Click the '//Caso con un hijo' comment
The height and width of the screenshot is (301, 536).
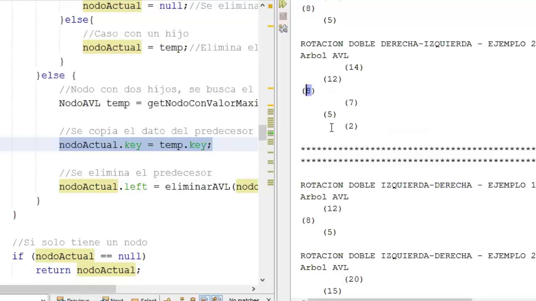(136, 33)
